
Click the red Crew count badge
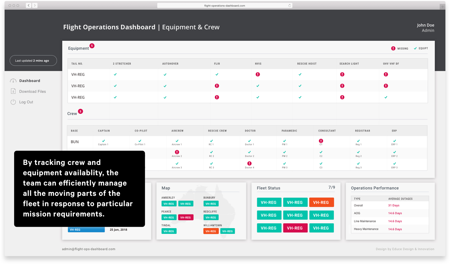(81, 111)
